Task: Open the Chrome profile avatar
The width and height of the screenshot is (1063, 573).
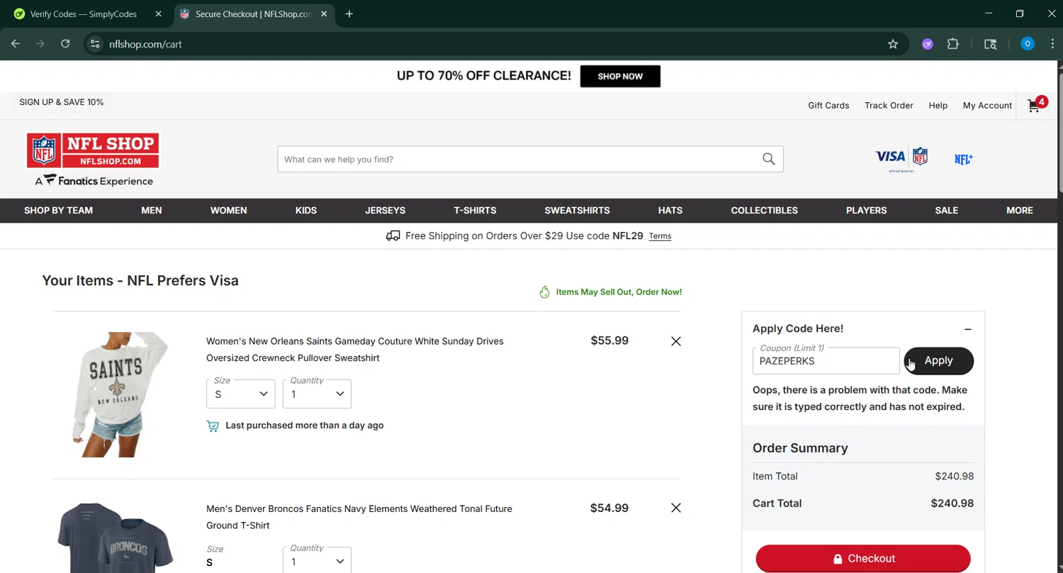Action: point(1027,44)
